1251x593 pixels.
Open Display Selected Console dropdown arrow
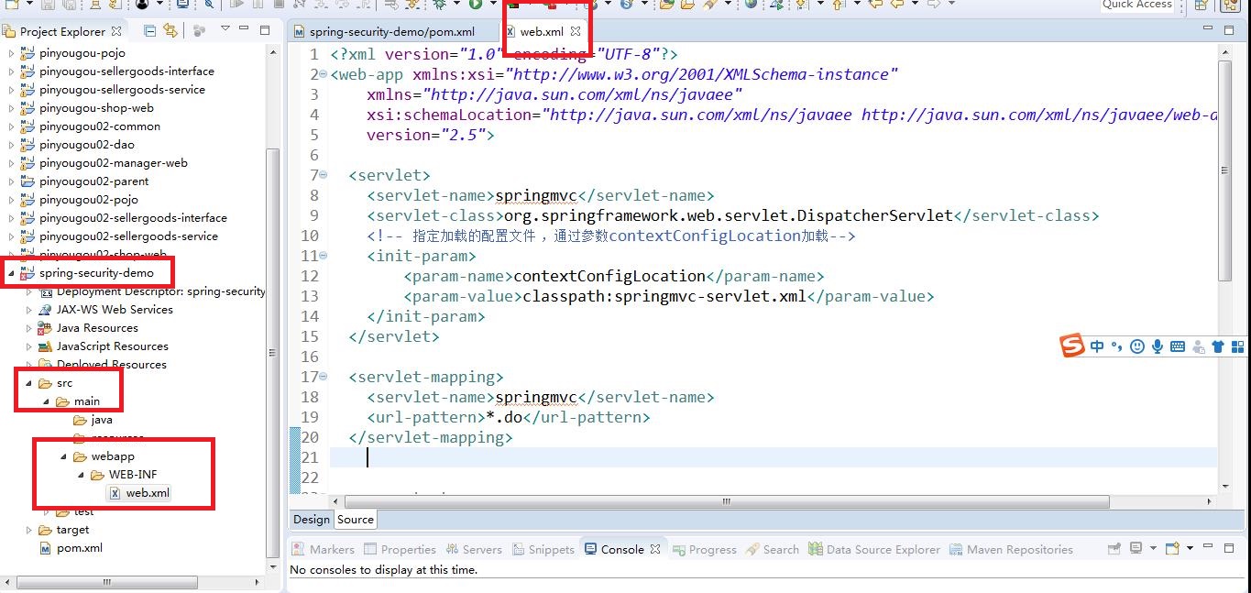(x=1151, y=548)
